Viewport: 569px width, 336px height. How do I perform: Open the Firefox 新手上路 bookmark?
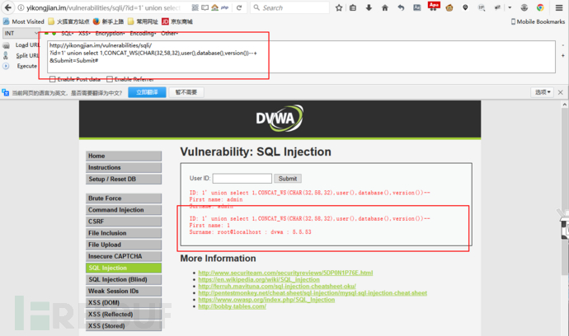(108, 21)
